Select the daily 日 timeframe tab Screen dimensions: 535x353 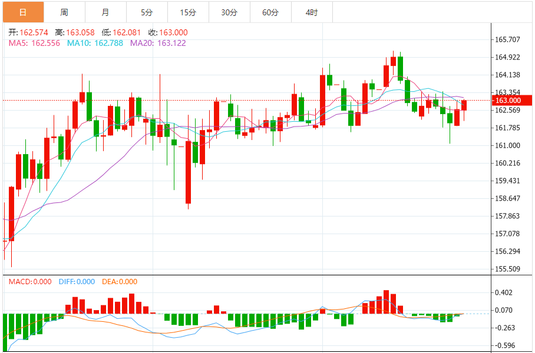click(23, 12)
